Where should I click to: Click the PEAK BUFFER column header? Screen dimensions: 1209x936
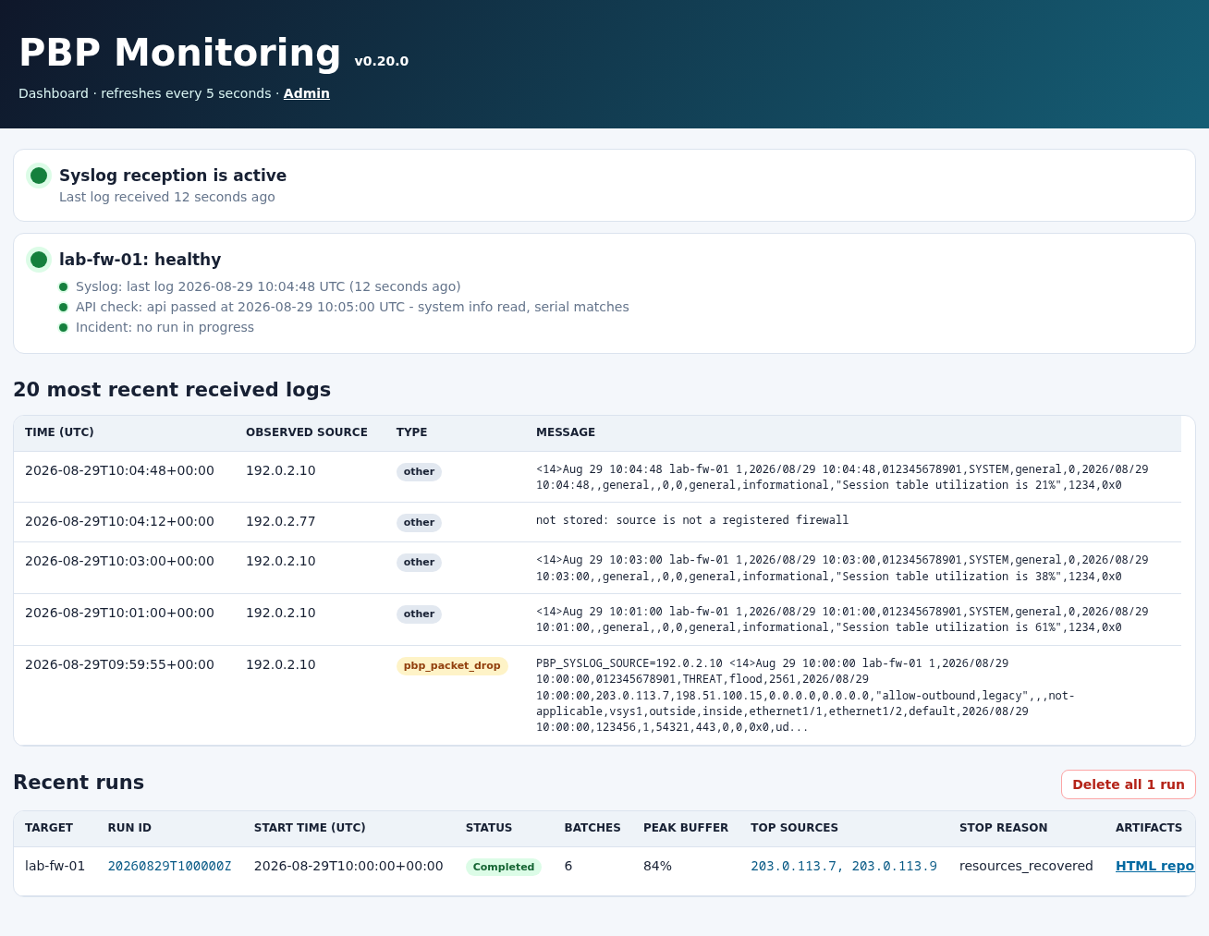click(686, 828)
